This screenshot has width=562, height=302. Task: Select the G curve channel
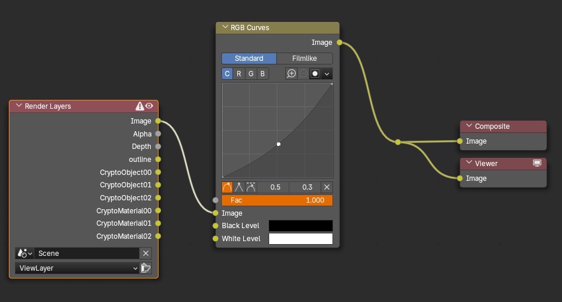251,74
